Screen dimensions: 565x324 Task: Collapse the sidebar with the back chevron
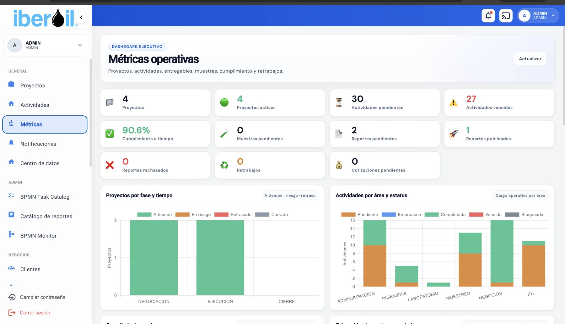(x=81, y=17)
